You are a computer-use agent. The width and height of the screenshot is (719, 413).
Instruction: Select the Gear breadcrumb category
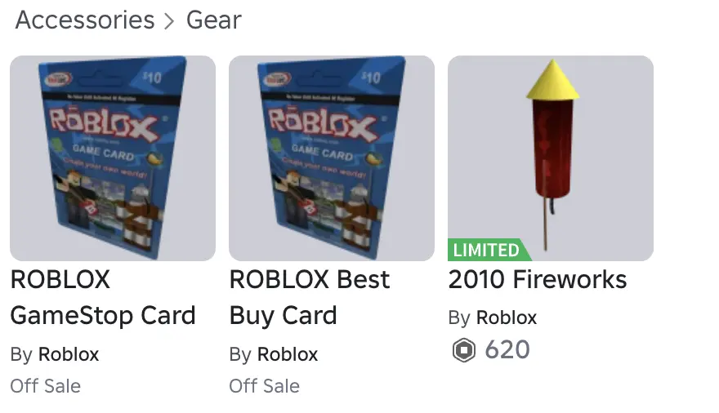pyautogui.click(x=214, y=20)
